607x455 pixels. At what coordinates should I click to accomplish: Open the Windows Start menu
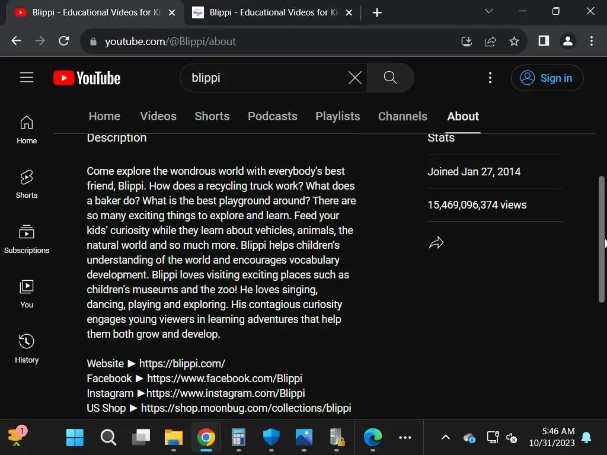[x=75, y=438]
